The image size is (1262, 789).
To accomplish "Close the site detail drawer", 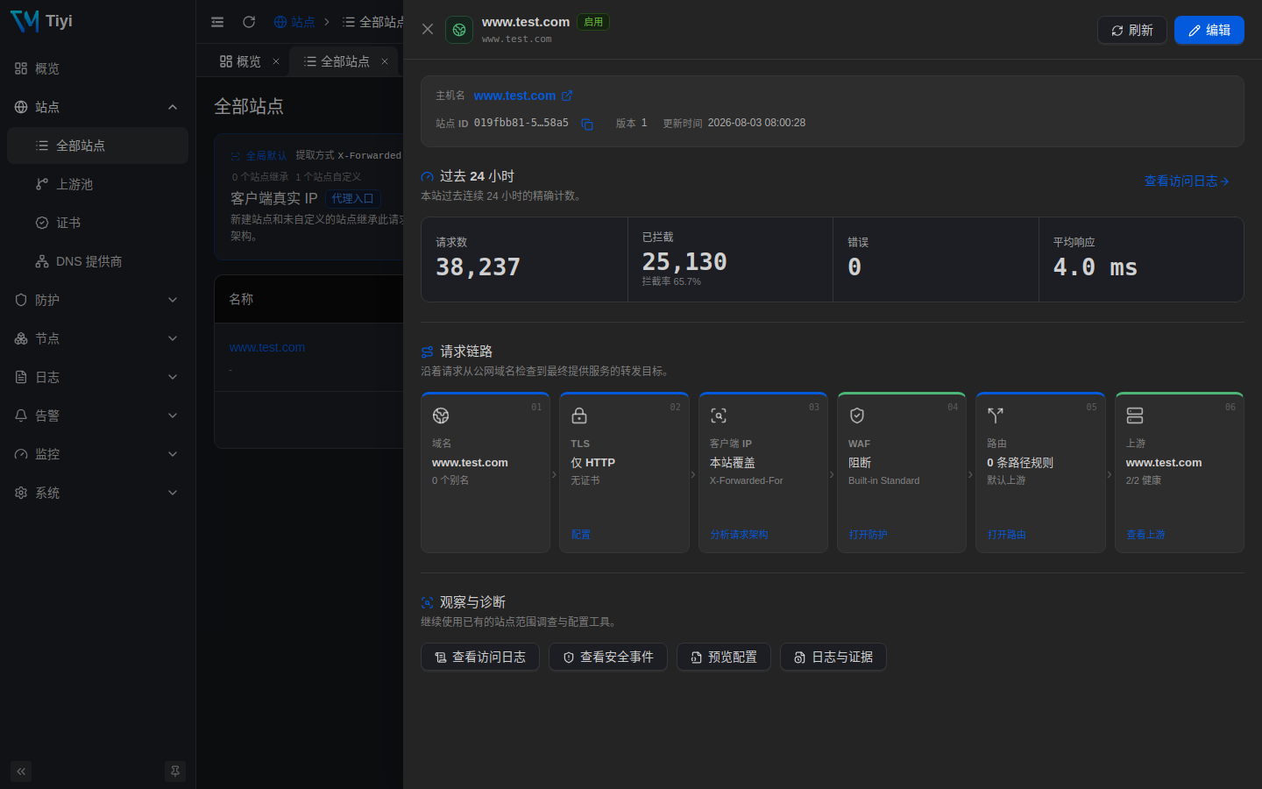I will [428, 29].
